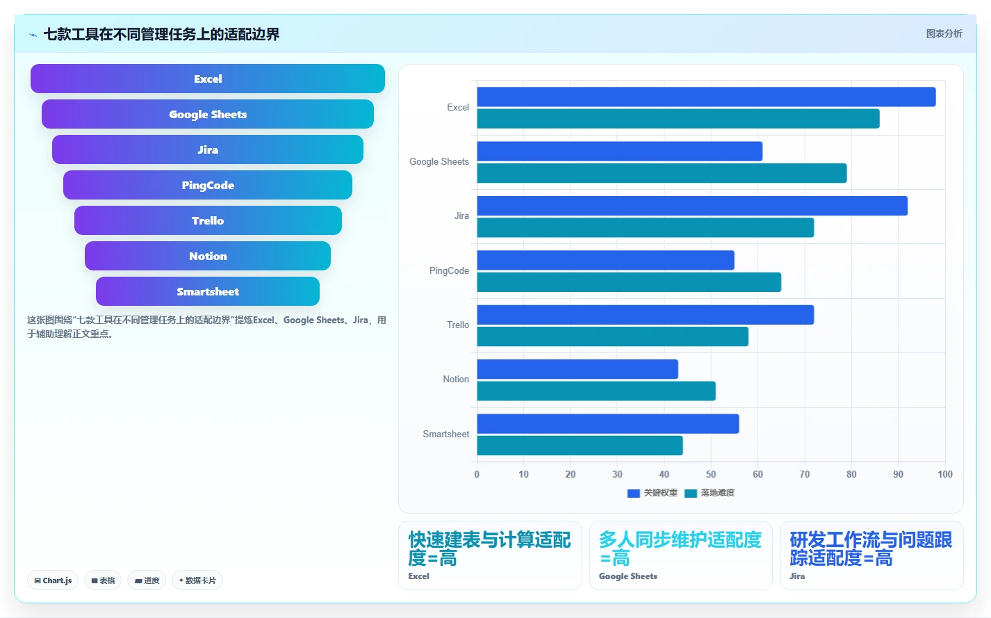The height and width of the screenshot is (618, 991).
Task: Click PingCode's teal 落地难度 bar
Action: [629, 282]
